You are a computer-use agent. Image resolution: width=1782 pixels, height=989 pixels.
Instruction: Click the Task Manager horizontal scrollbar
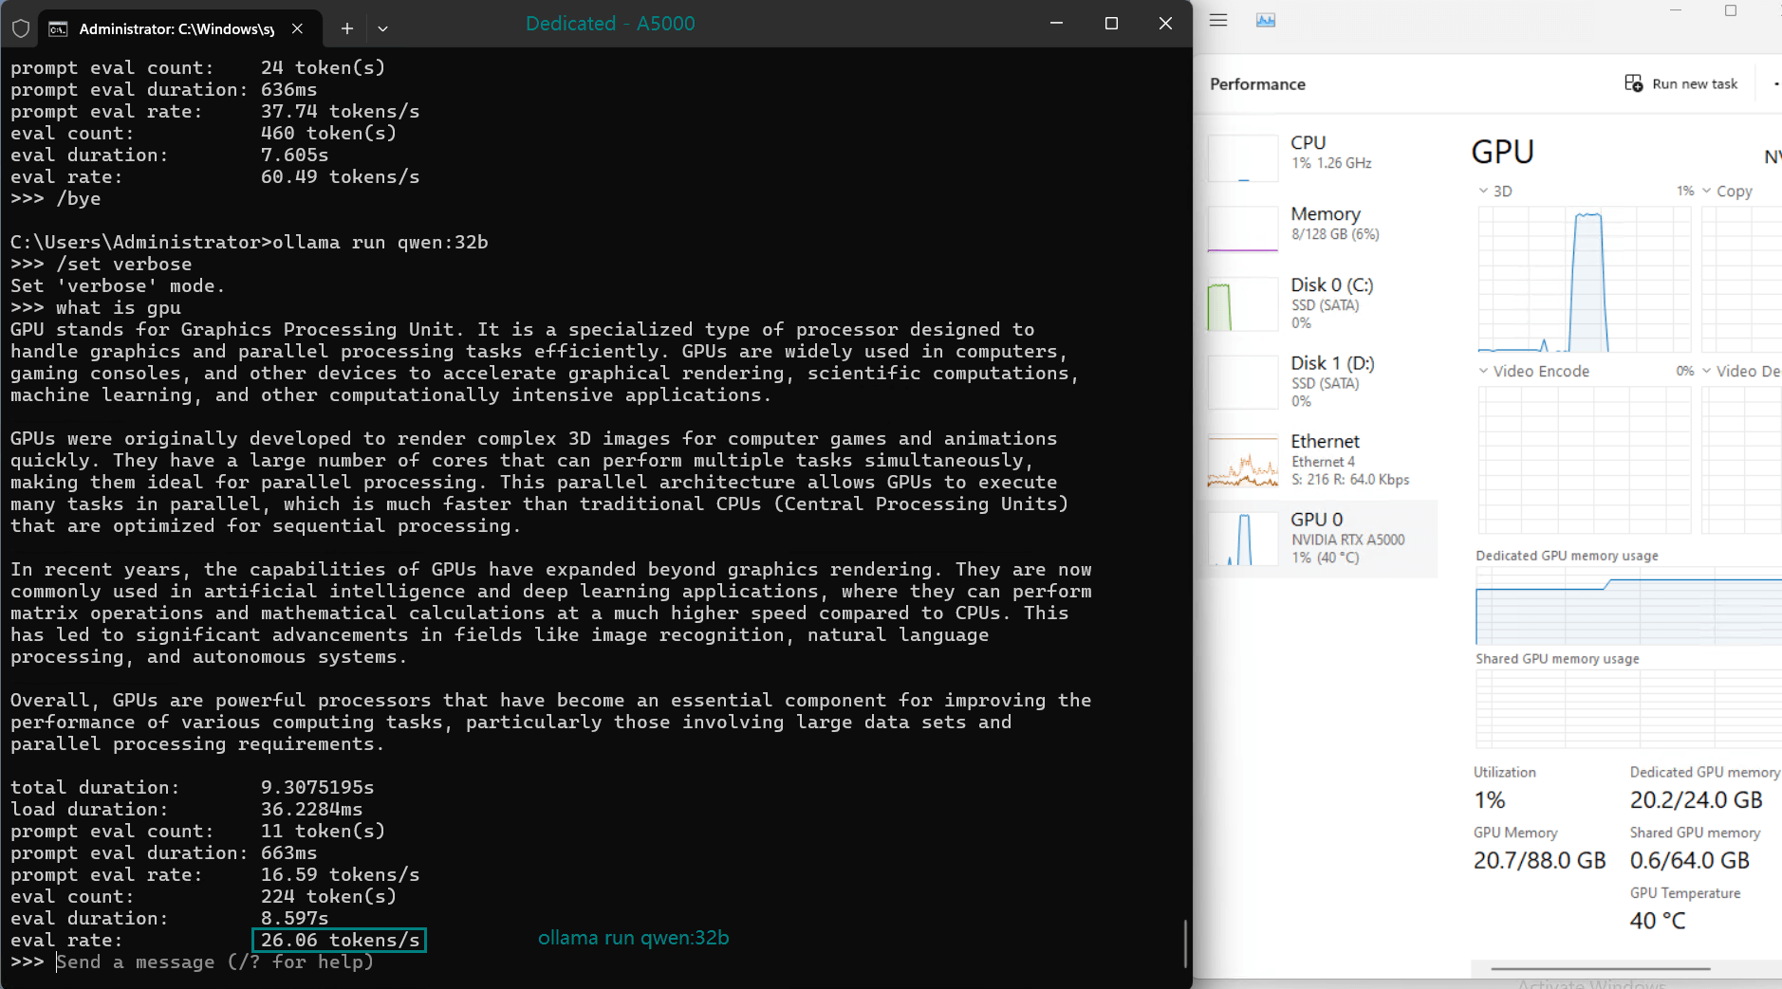1600,969
